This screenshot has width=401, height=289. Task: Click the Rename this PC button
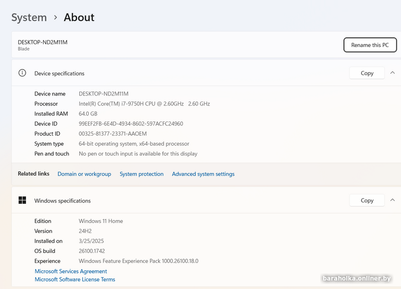(370, 45)
